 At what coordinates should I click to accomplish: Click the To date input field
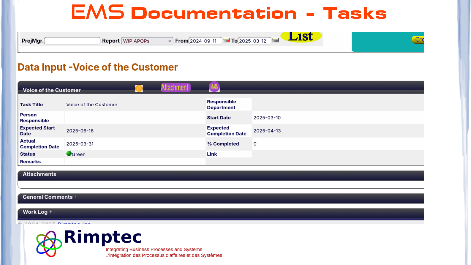[254, 41]
